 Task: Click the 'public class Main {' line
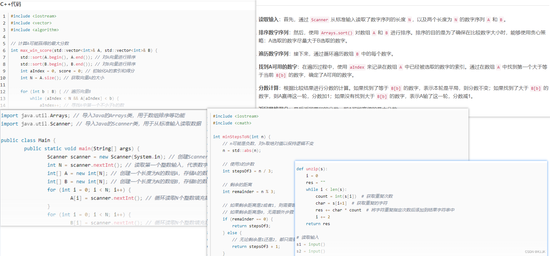(x=28, y=140)
